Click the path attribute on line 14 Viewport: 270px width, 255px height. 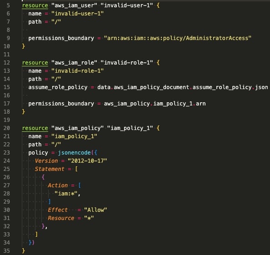[x=35, y=79]
